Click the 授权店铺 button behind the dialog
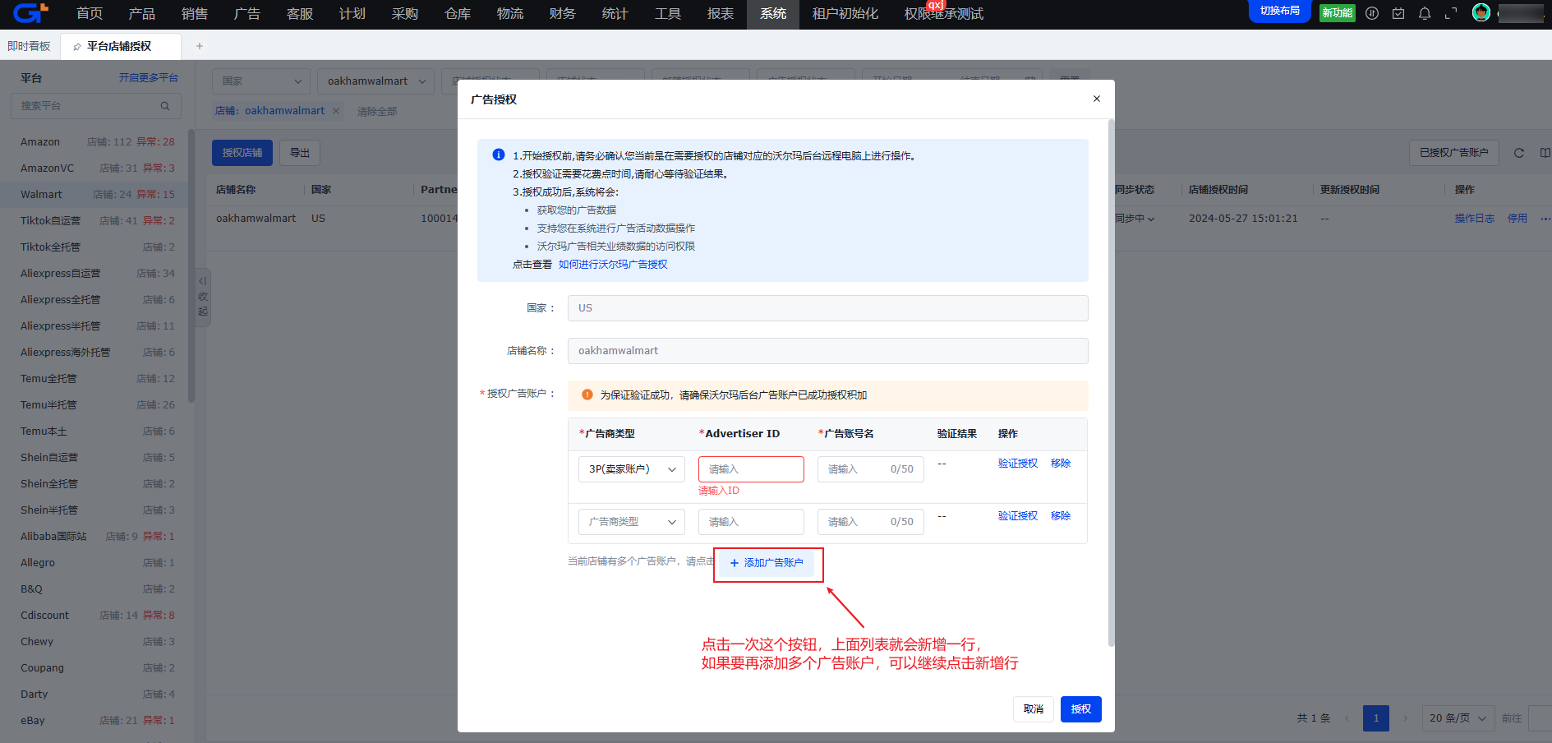Image resolution: width=1552 pixels, height=743 pixels. [242, 153]
